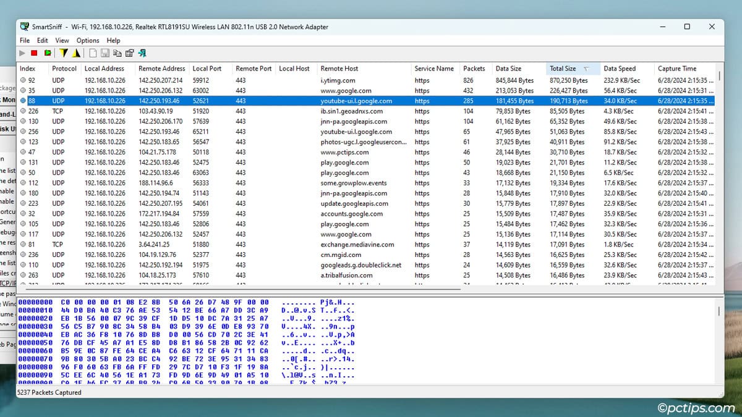Copy selected packets with the copy icon
Viewport: 742px width, 417px height.
tap(117, 53)
